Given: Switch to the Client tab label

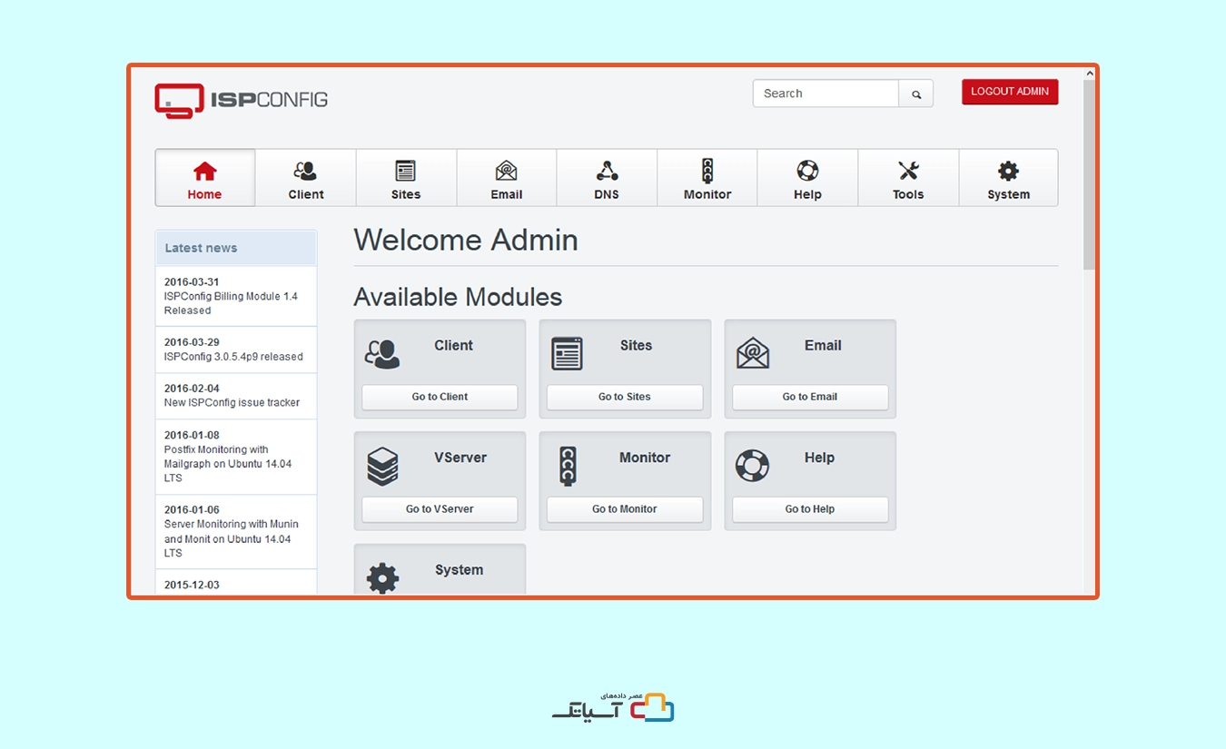Looking at the screenshot, I should pyautogui.click(x=306, y=194).
